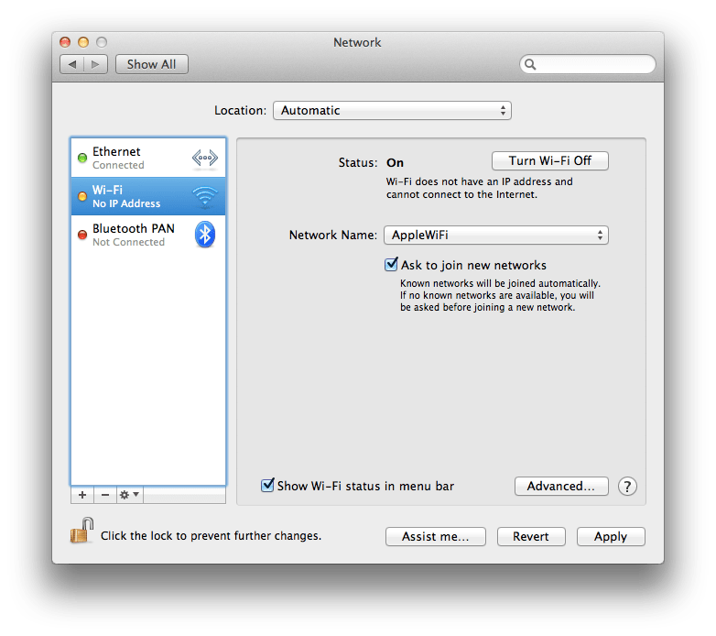
Task: Click the 'Wi-Fi does not have an IP address' message
Action: pos(480,188)
